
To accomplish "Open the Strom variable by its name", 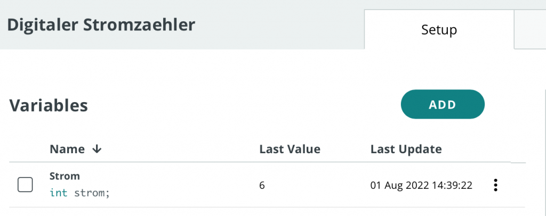I will coord(65,176).
